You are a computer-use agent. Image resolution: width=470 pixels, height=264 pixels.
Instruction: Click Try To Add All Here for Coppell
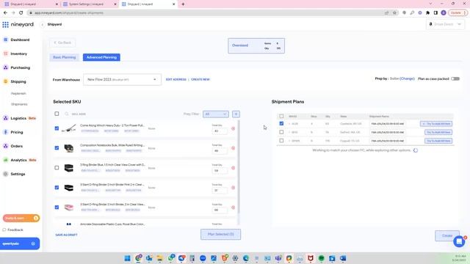(x=438, y=141)
